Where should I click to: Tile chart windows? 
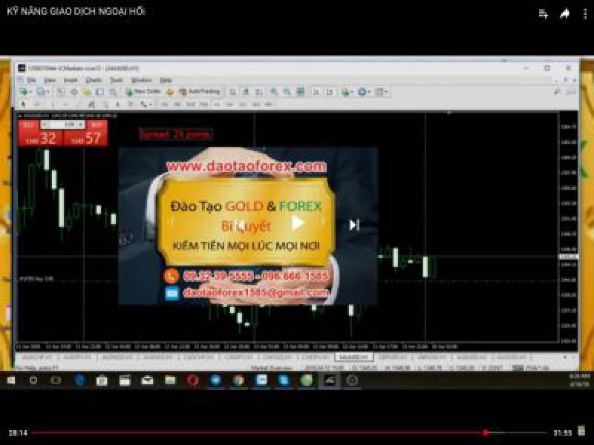click(301, 91)
